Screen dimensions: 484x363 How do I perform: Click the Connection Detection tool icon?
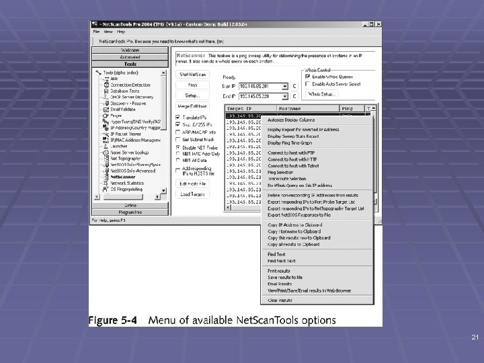106,85
